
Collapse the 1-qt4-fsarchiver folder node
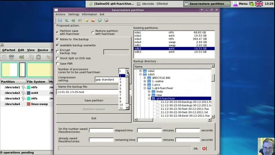145,88
